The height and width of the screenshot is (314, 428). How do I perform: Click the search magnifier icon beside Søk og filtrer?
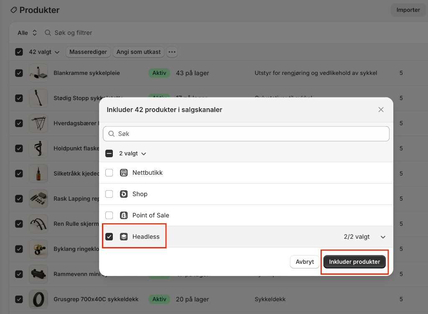click(48, 33)
